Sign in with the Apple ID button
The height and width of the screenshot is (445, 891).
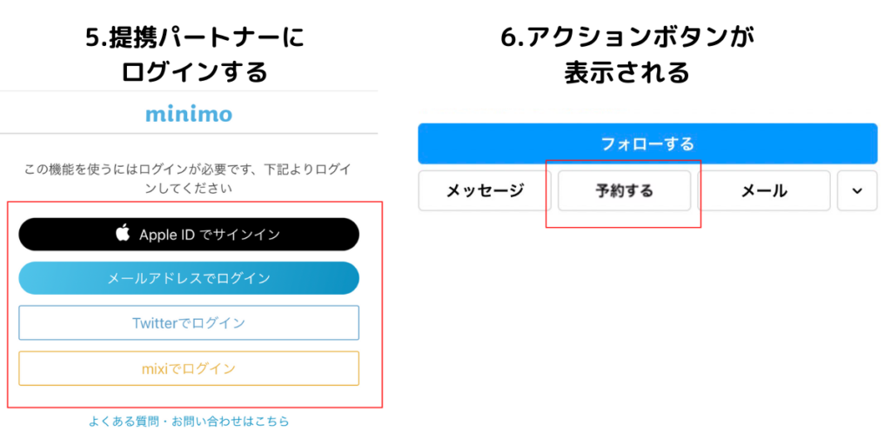coord(189,234)
